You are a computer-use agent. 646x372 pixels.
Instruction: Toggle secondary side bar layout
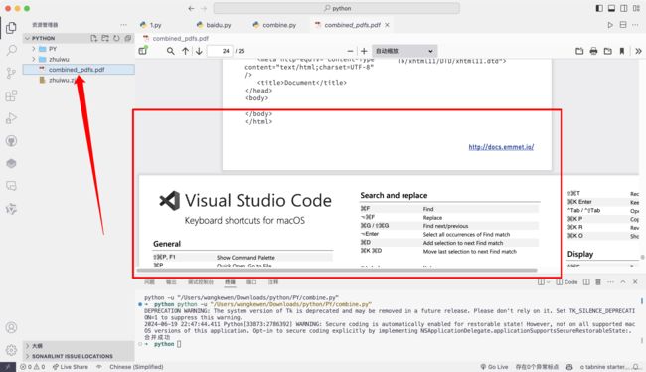coord(624,8)
